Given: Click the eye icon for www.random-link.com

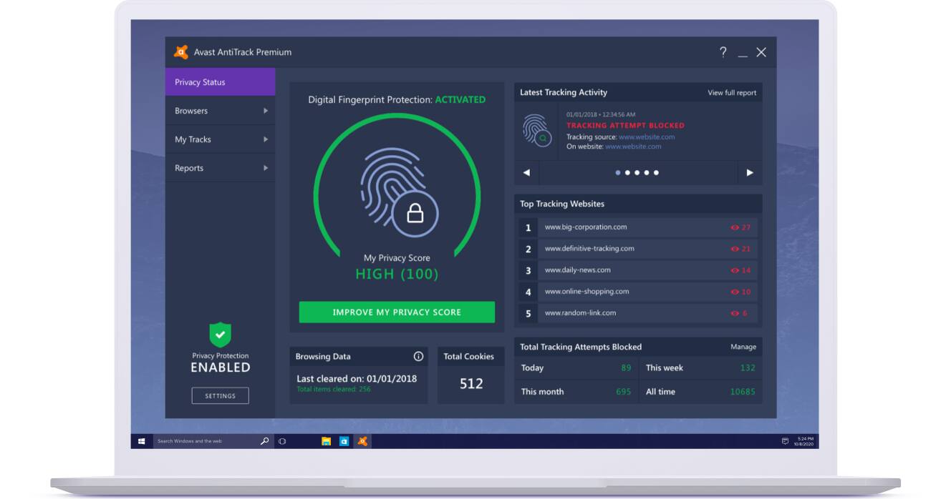Looking at the screenshot, I should pyautogui.click(x=735, y=313).
